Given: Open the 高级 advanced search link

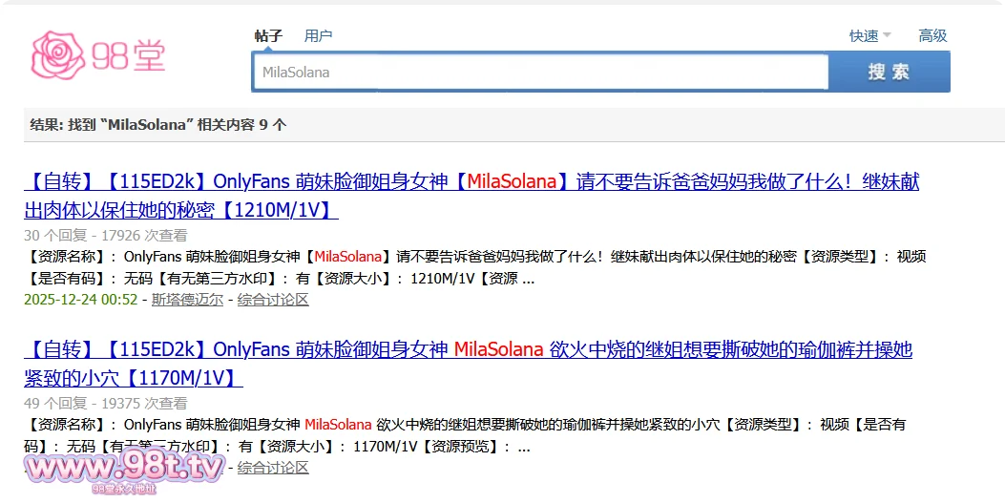Looking at the screenshot, I should [x=932, y=36].
